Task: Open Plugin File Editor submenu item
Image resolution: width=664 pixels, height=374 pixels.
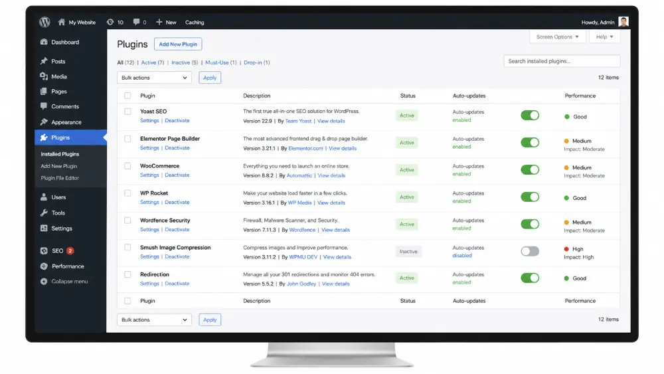Action: tap(60, 178)
